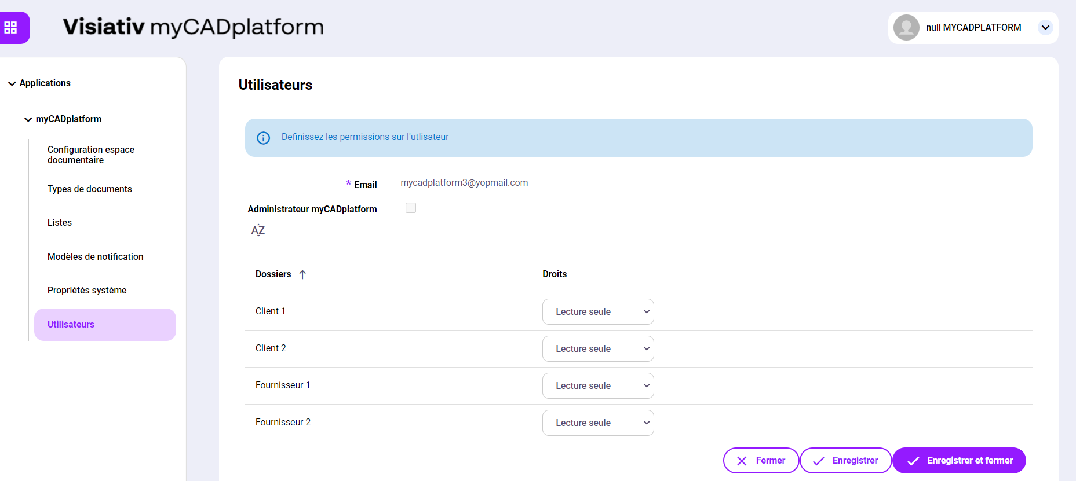The width and height of the screenshot is (1076, 481).
Task: Click the Visiativ myCADplatform logo
Action: point(193,27)
